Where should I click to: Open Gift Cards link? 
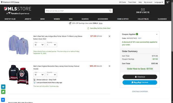pyautogui.click(x=122, y=2)
